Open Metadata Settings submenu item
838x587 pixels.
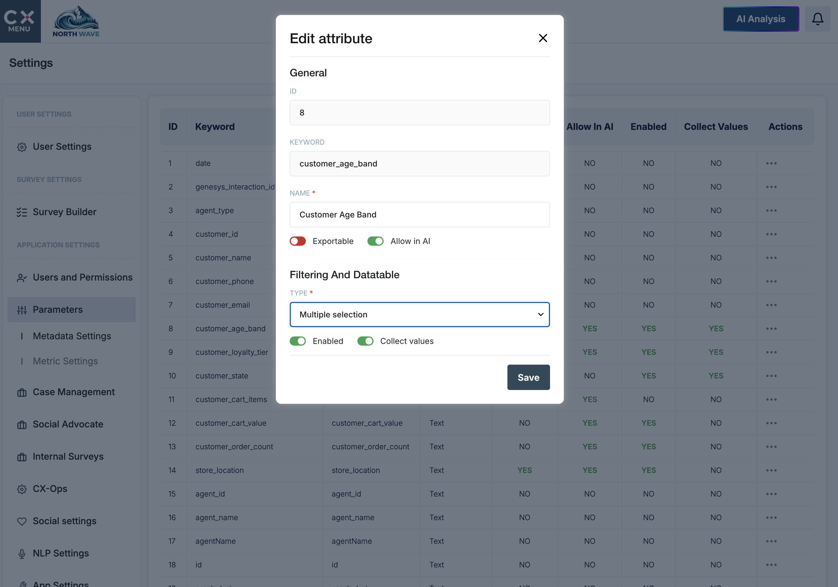[x=72, y=336]
